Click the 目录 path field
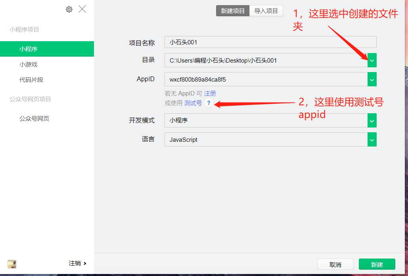Screen dimensions: 408x276 (x=266, y=60)
